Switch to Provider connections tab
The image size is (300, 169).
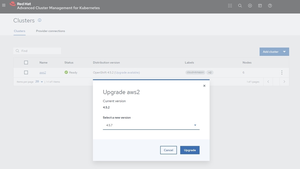click(x=50, y=31)
